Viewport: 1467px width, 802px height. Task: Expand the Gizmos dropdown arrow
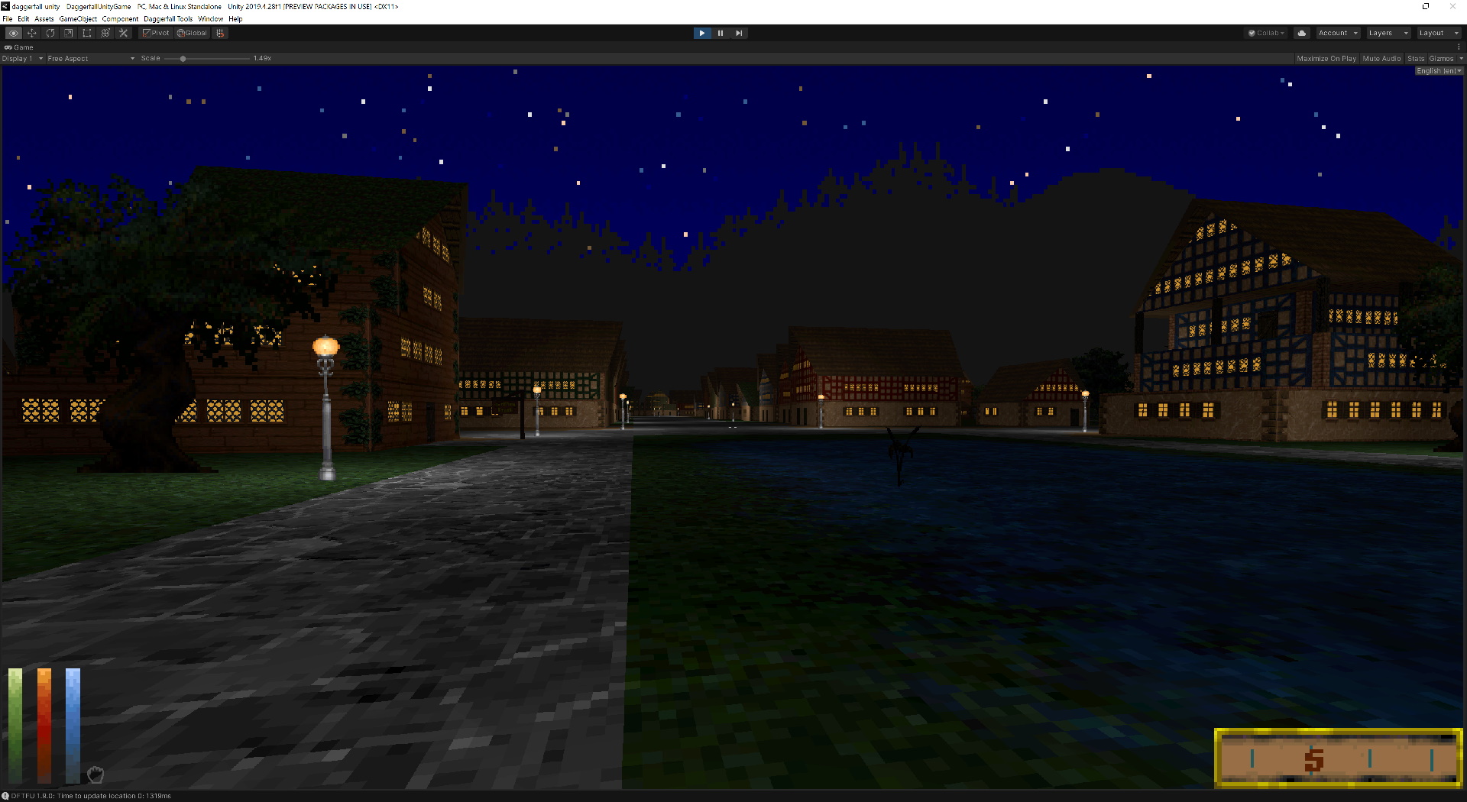tap(1461, 59)
